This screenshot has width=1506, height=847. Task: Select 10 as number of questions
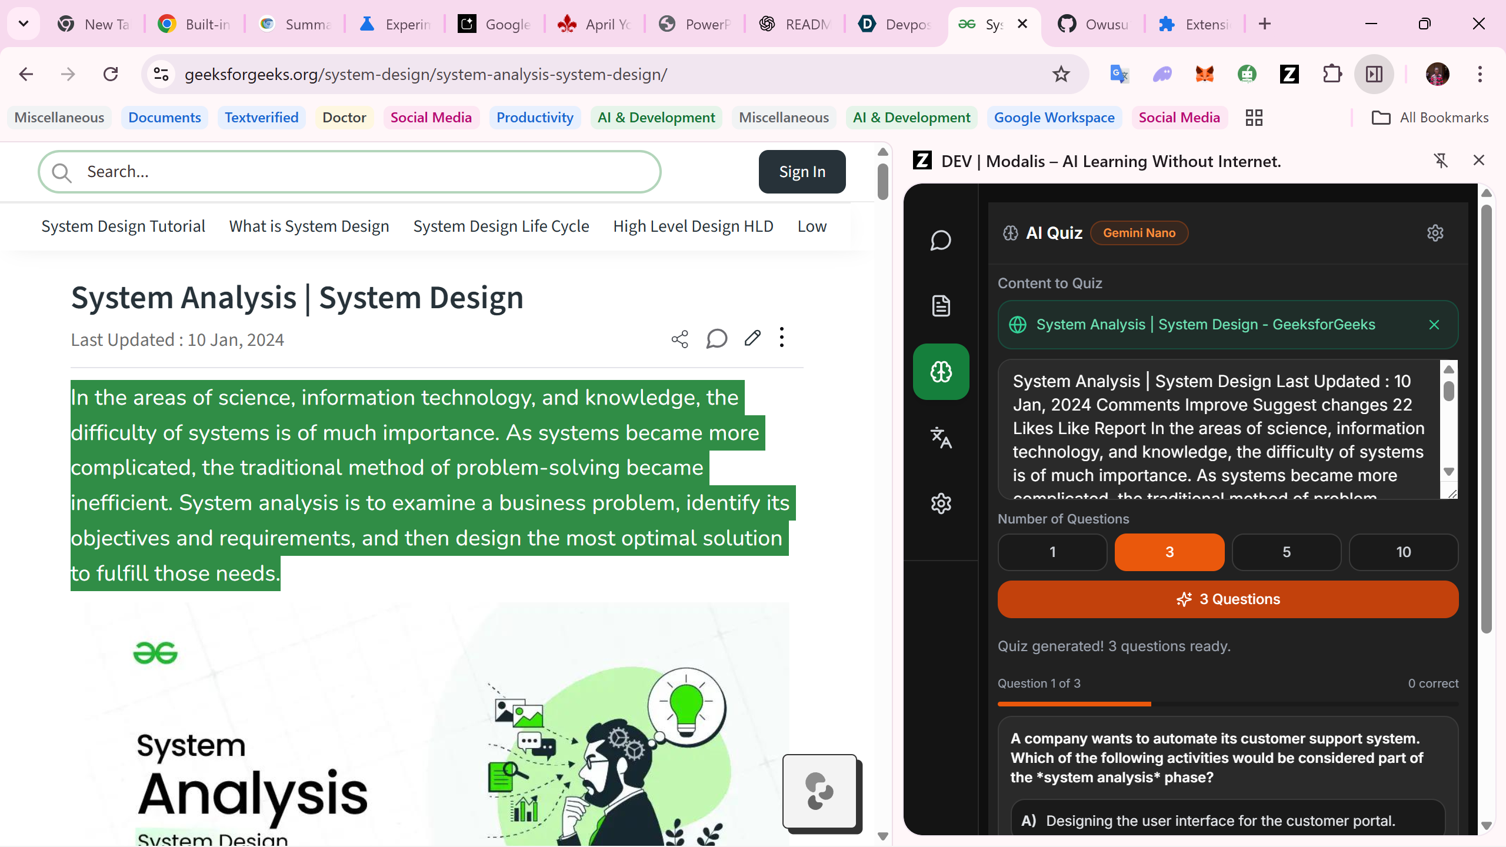[1403, 552]
